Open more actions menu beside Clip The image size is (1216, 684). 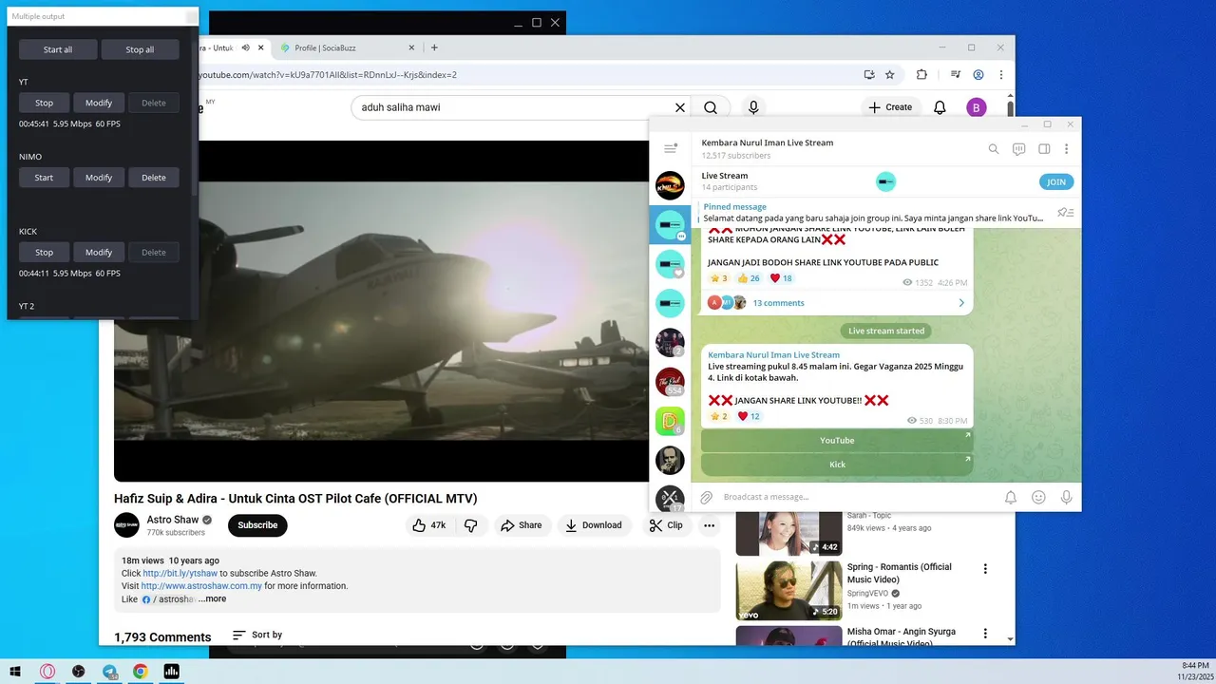click(x=709, y=525)
